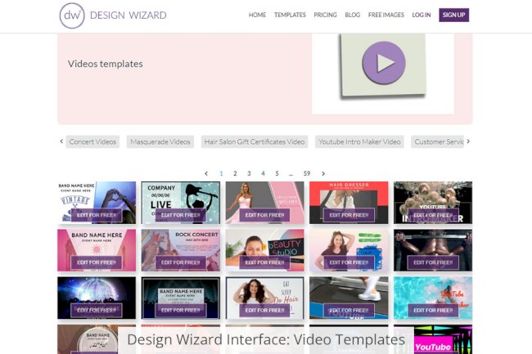Choose the Youtube Intro Maker Video tag
Image resolution: width=532 pixels, height=354 pixels.
(x=359, y=141)
